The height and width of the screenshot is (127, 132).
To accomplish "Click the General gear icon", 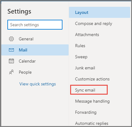I will coord(11,39).
